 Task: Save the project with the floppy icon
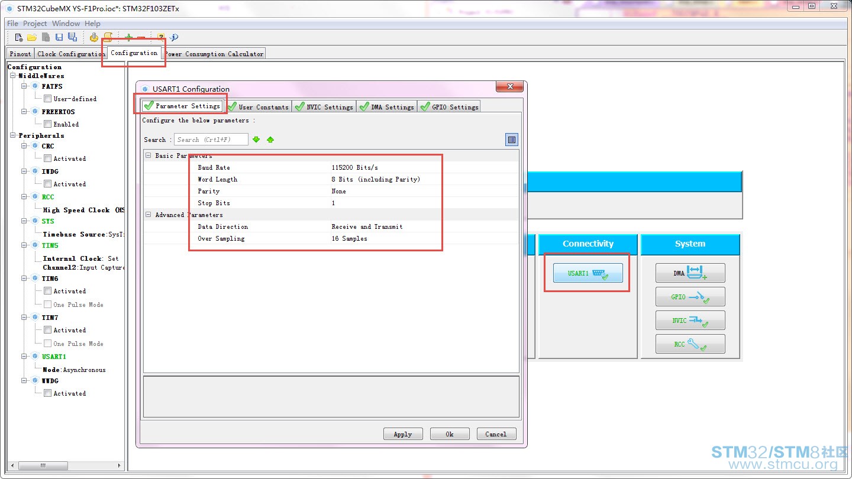[59, 37]
